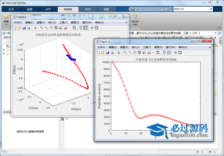This screenshot has height=156, width=224.
Task: Switch to 发布 tab in MATLAB ribbon
Action: pyautogui.click(x=88, y=9)
